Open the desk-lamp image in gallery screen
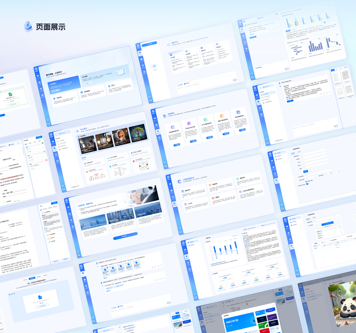356x333 pixels. pos(104,141)
